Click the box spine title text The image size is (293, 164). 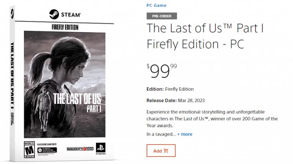[12, 75]
